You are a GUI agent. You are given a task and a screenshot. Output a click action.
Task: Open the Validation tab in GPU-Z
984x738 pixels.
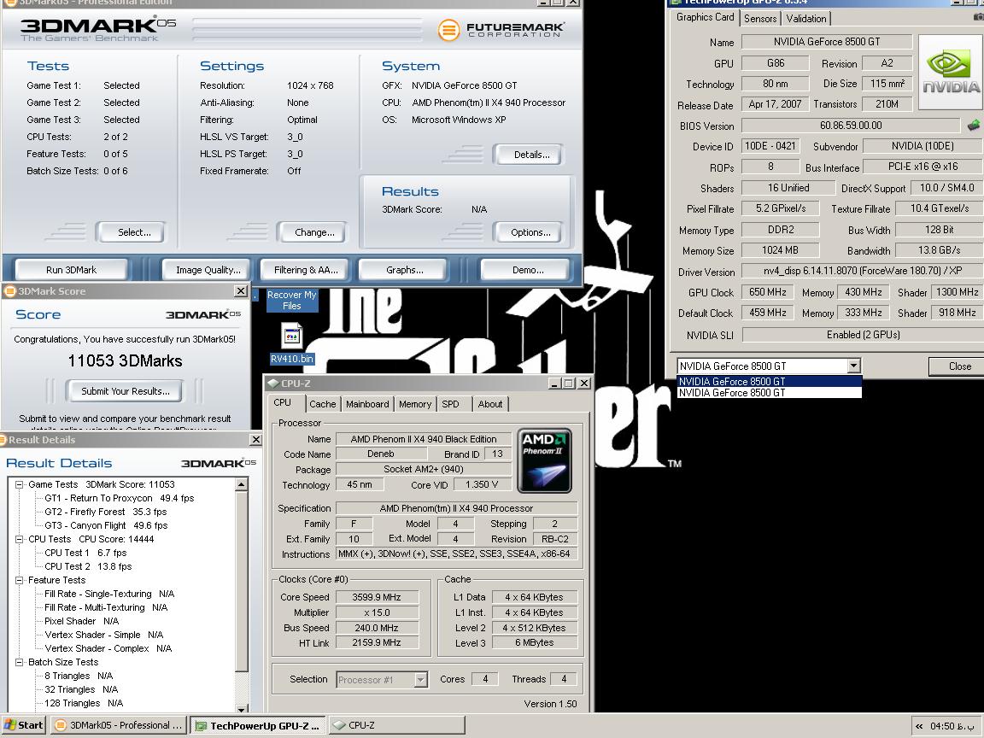805,18
